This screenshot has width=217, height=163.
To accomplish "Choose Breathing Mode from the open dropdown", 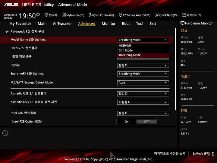I will [143, 55].
